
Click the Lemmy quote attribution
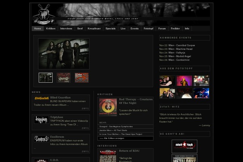pos(205,125)
